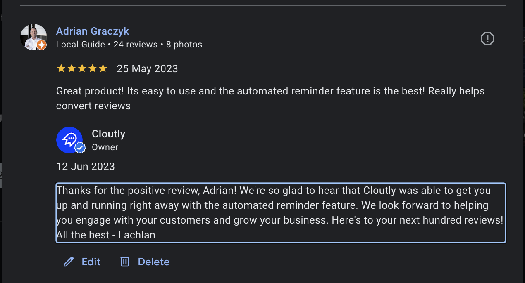Click the Local Guide badge on Adrian's avatar
The height and width of the screenshot is (283, 525).
coord(41,45)
